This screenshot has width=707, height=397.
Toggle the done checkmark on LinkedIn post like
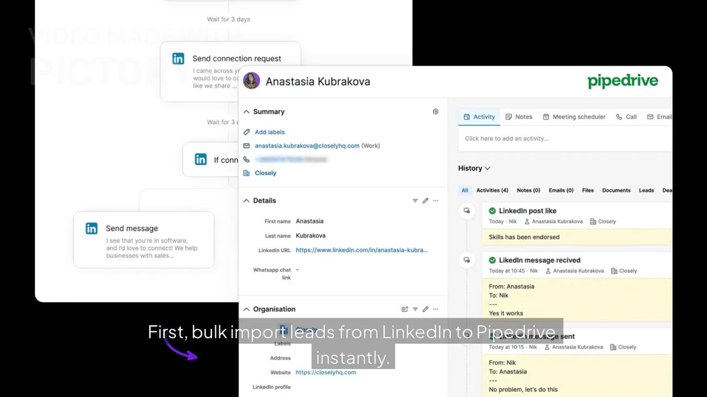pos(492,211)
